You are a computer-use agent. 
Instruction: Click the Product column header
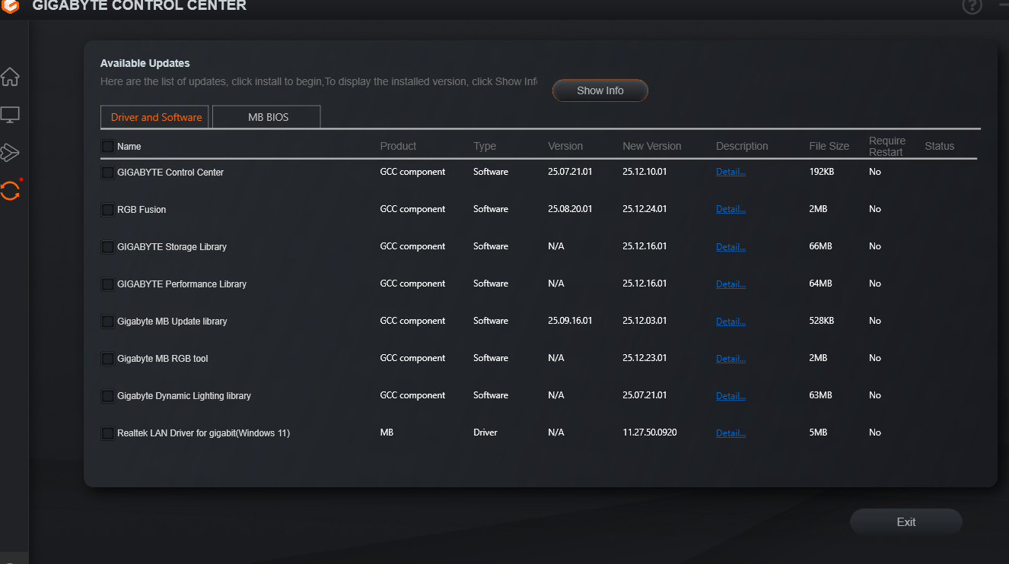coord(398,146)
